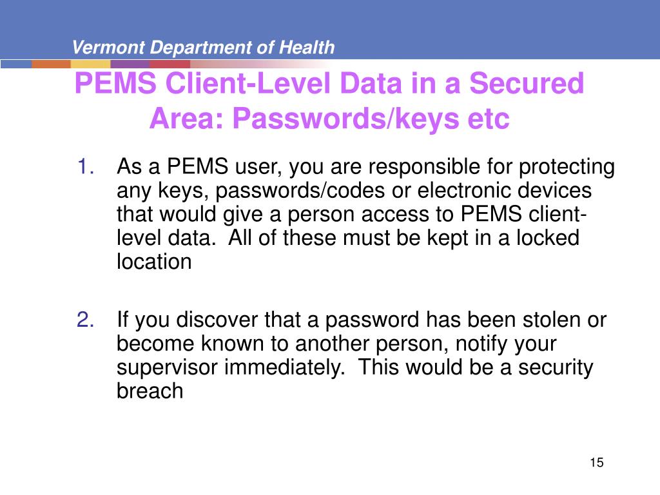Click the red segment in color stripe
The image size is (660, 495).
click(170, 64)
